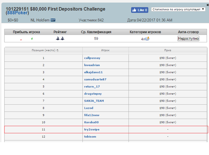Click the SAT badge next to NL Hold'em
Image resolution: width=209 pixels, height=155 pixels.
coord(53,20)
